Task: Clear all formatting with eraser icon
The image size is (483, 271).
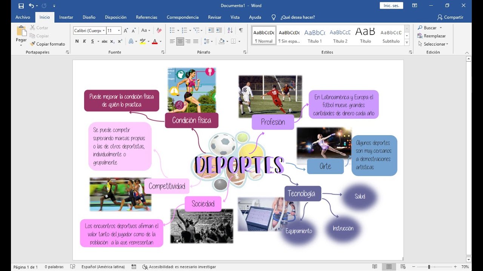Action: pyautogui.click(x=159, y=30)
